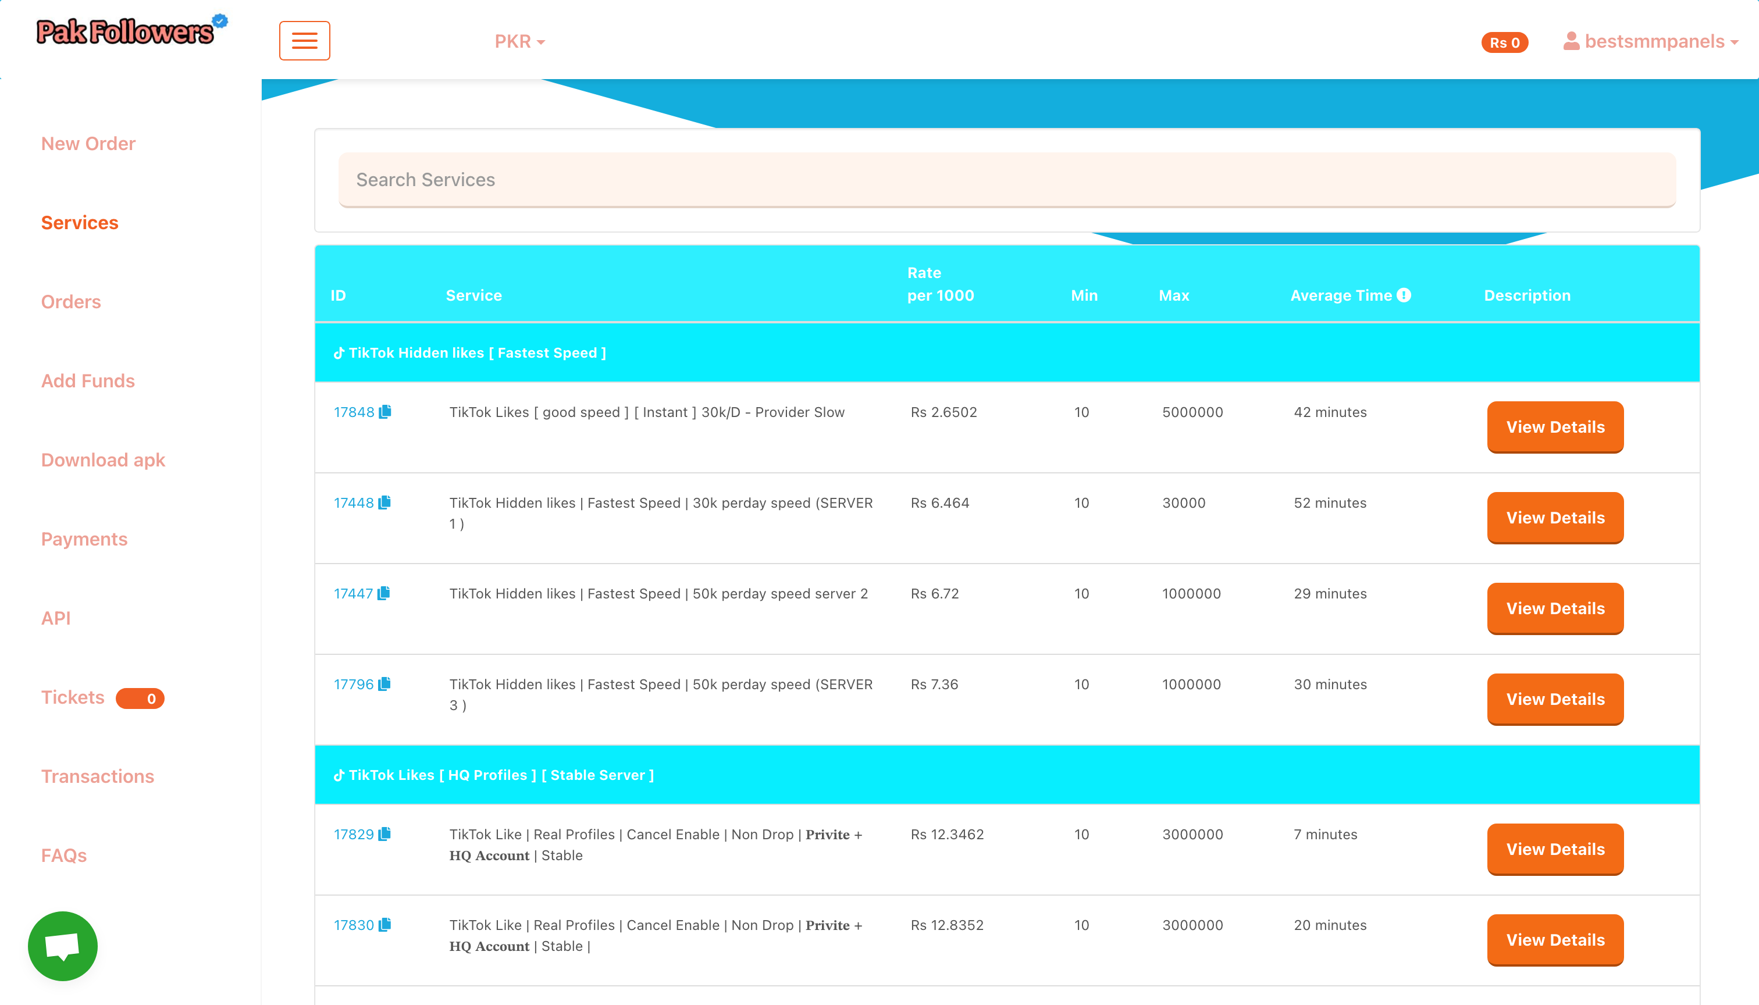1759x1005 pixels.
Task: Click the service ID 17447 link
Action: pos(352,594)
